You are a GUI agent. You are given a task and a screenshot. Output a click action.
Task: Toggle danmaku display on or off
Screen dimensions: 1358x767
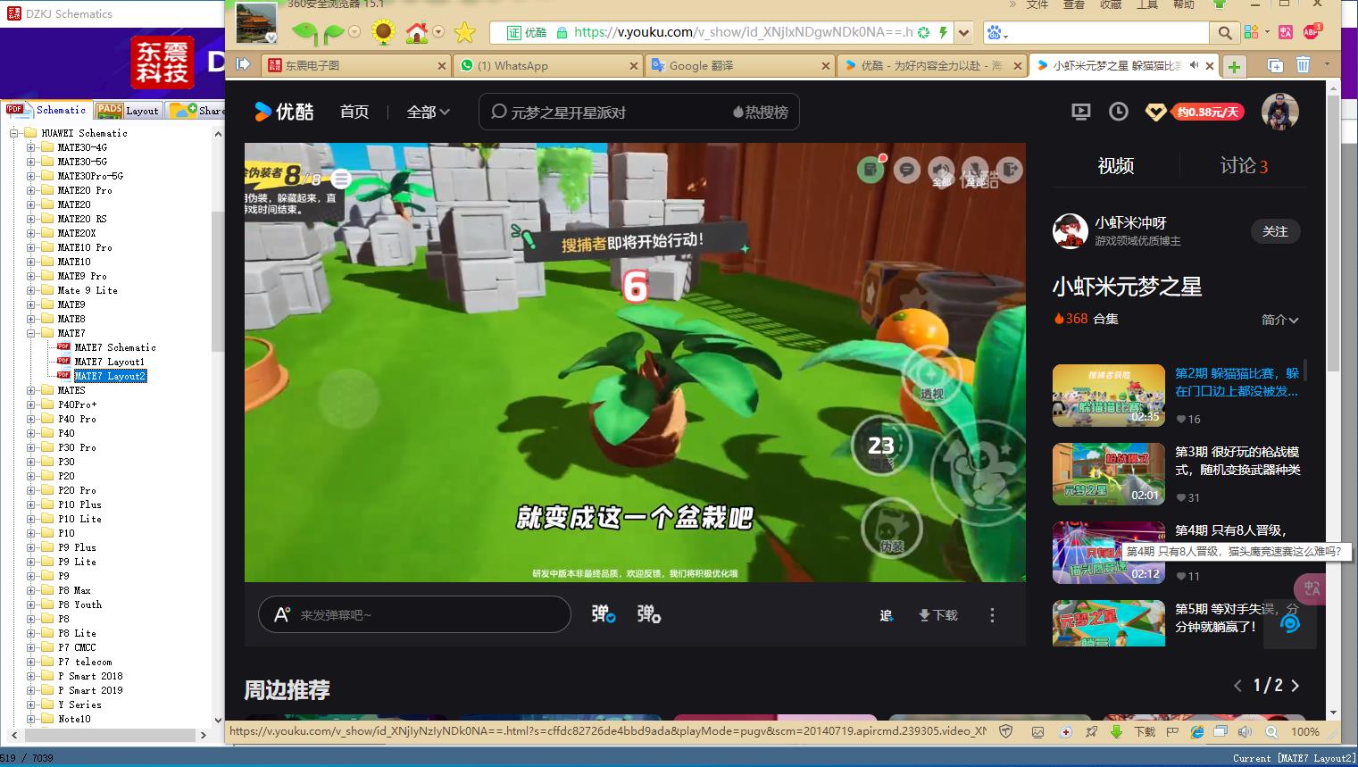[604, 614]
